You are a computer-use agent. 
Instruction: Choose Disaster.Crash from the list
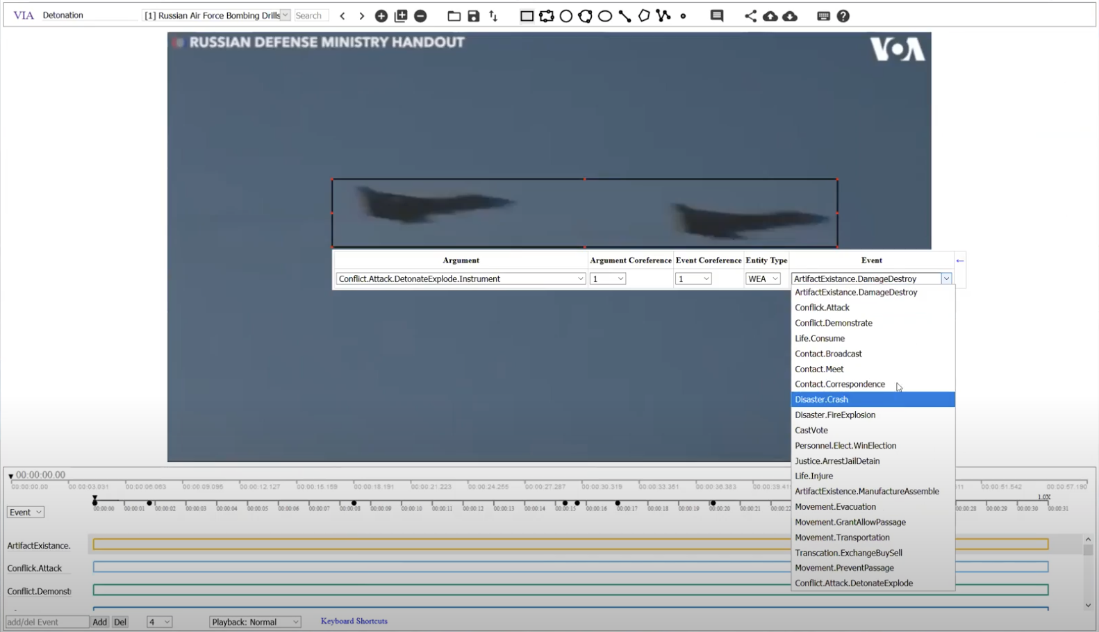pyautogui.click(x=873, y=399)
